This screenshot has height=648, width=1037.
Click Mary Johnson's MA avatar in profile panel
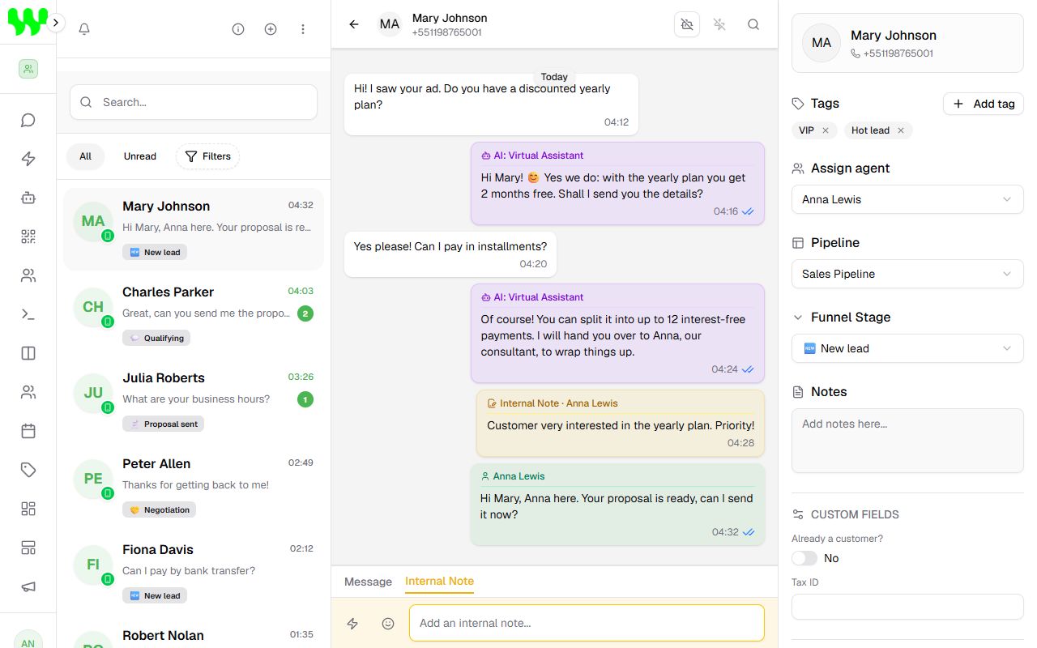click(x=821, y=43)
